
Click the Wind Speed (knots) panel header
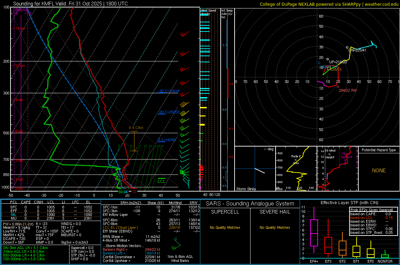click(208, 12)
